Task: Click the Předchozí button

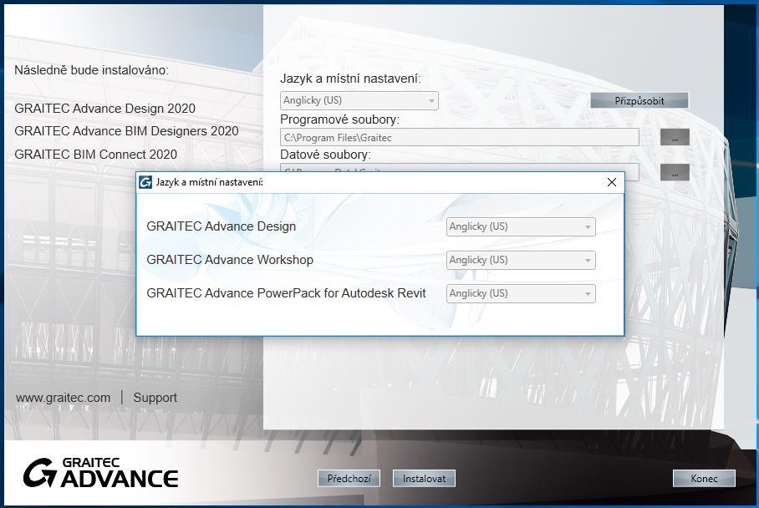Action: pos(349,479)
